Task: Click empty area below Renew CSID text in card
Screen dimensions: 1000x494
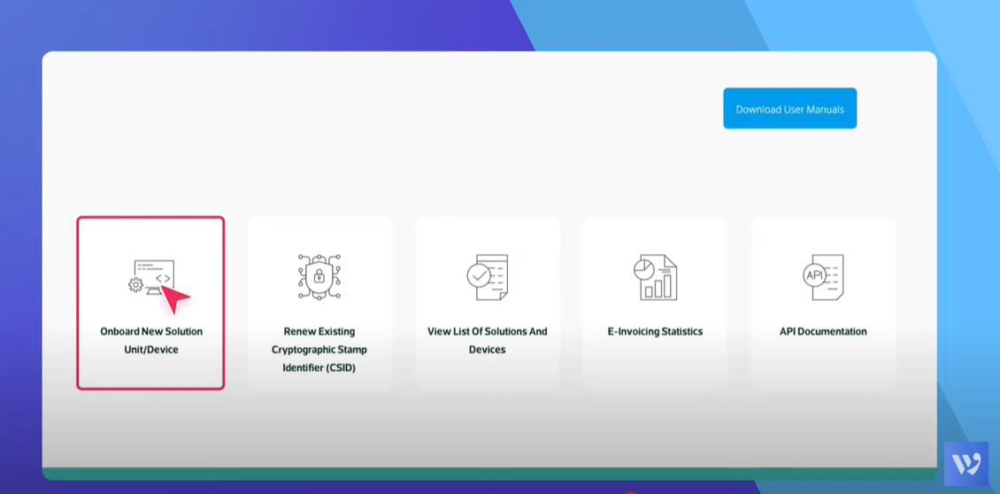Action: tap(319, 382)
